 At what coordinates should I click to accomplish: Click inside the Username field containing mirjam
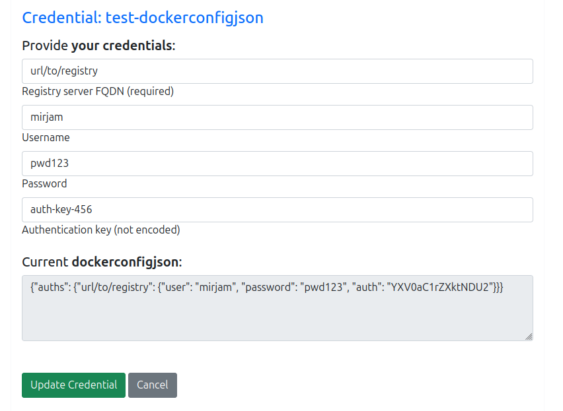coord(278,117)
